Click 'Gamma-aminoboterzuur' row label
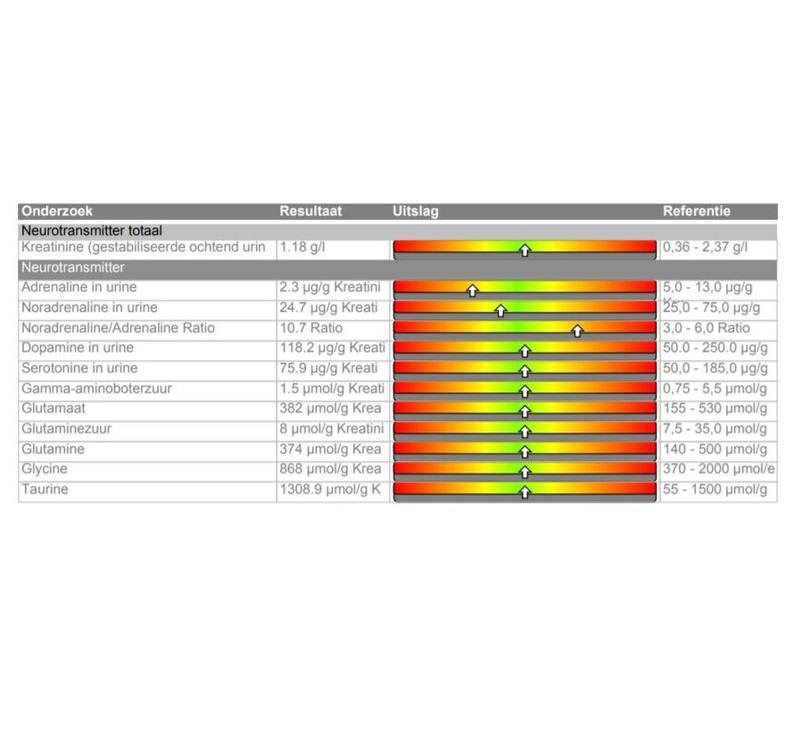Screen dimensions: 794x731 96,389
